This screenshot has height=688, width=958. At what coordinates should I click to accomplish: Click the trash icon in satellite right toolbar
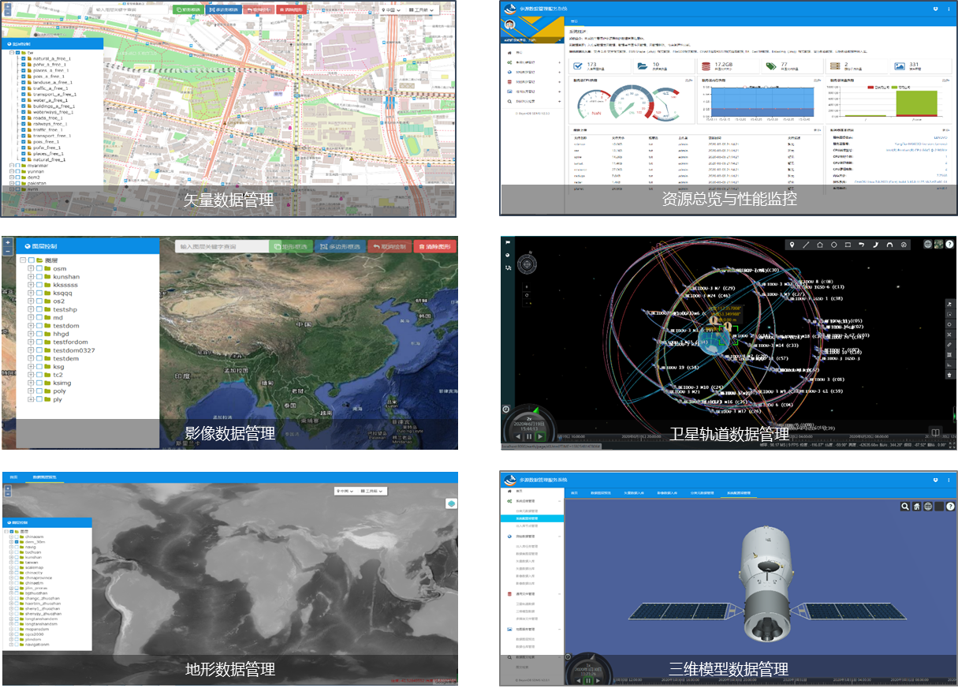[x=949, y=375]
